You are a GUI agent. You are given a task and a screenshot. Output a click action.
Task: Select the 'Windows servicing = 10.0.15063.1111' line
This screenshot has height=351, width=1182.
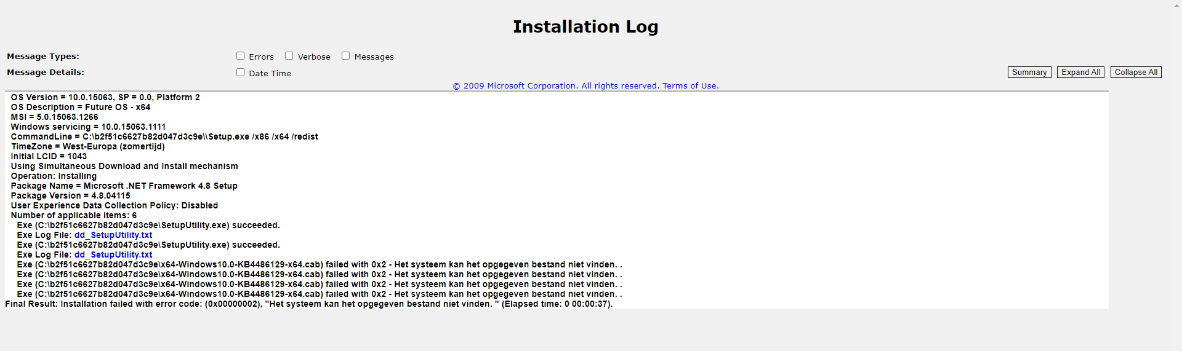click(89, 127)
